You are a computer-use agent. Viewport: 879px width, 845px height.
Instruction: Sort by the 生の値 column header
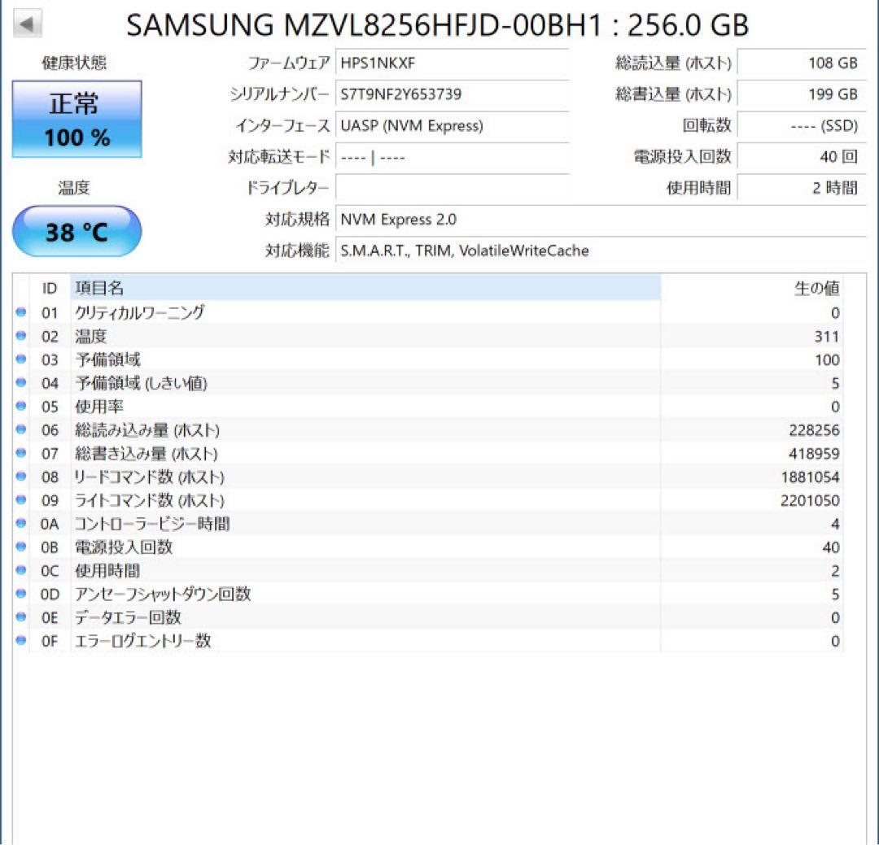point(752,288)
